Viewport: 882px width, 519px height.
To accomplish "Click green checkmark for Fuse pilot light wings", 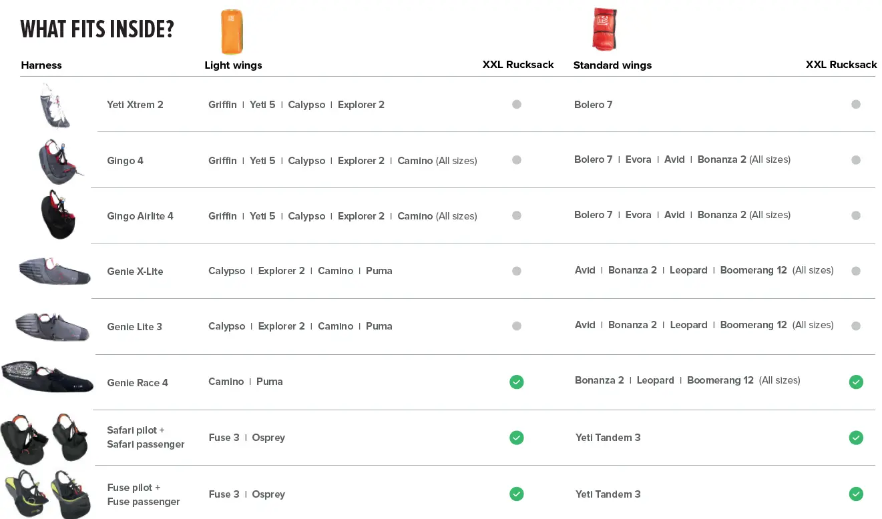I will point(516,494).
